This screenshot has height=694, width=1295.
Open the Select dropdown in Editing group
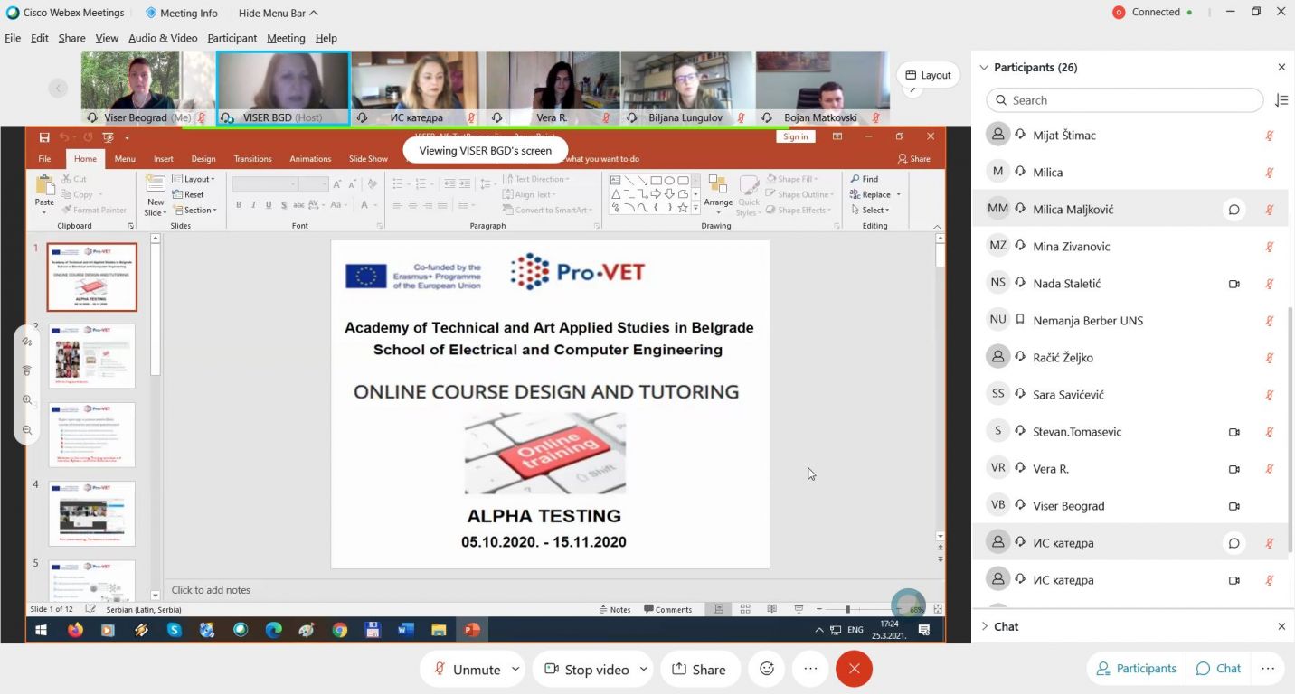870,210
